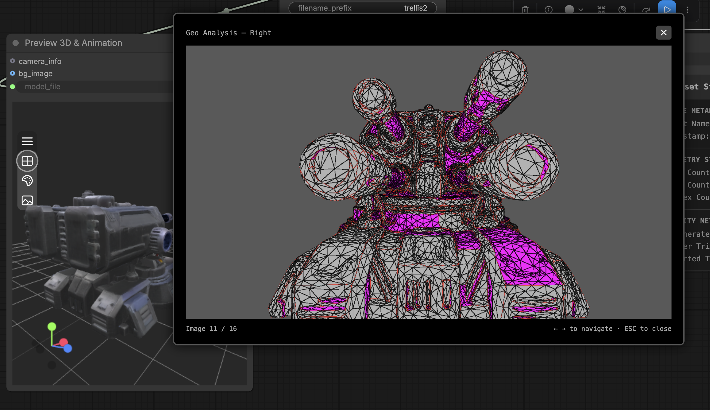Click the Geo Analysis wireframe image

(428, 182)
